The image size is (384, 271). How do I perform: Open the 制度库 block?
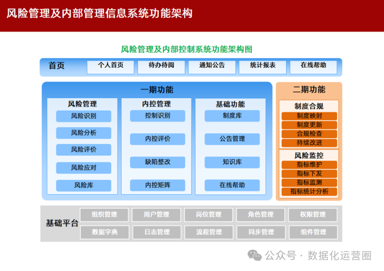pos(232,116)
